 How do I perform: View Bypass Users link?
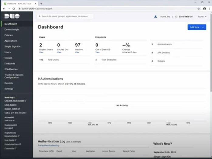pyautogui.click(x=41, y=52)
